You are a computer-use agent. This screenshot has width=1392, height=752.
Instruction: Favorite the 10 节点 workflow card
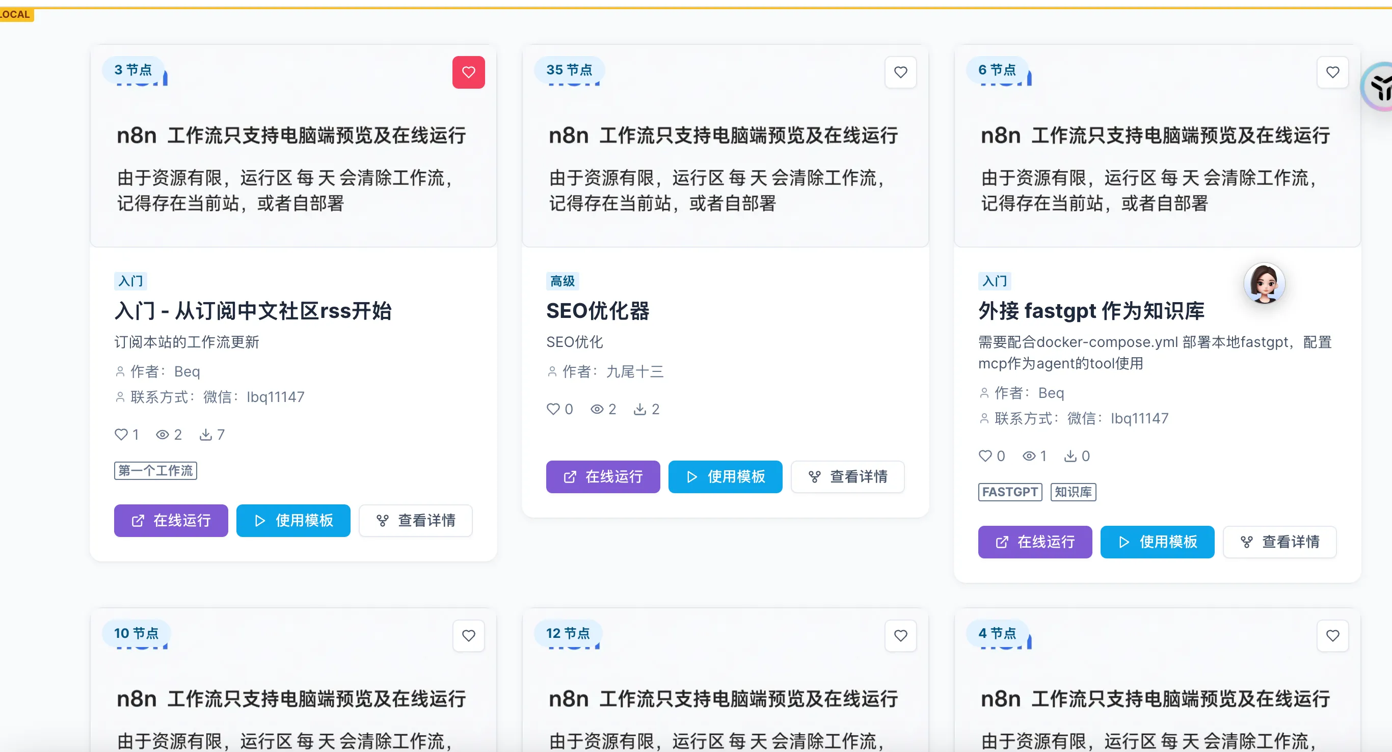click(469, 635)
